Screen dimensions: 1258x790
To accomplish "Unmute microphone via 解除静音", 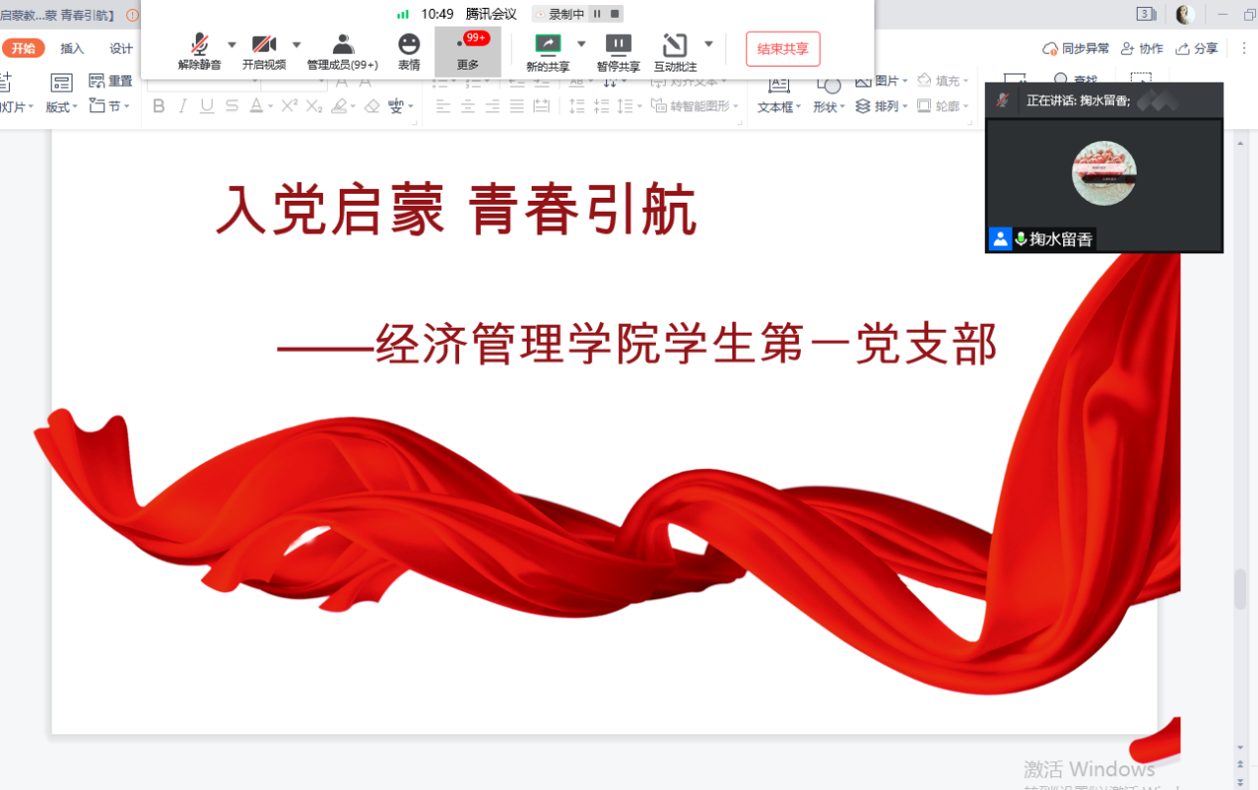I will [x=200, y=51].
